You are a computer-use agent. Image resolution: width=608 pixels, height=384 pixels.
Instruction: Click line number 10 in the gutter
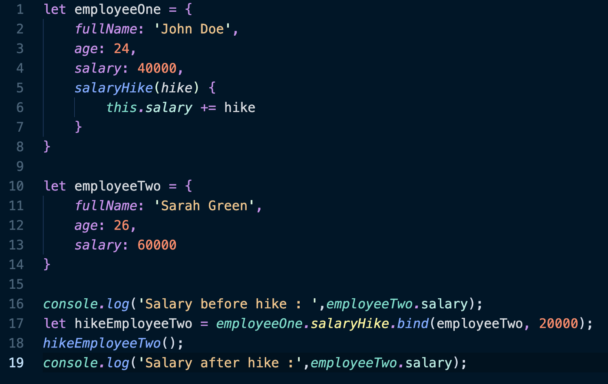coord(16,186)
